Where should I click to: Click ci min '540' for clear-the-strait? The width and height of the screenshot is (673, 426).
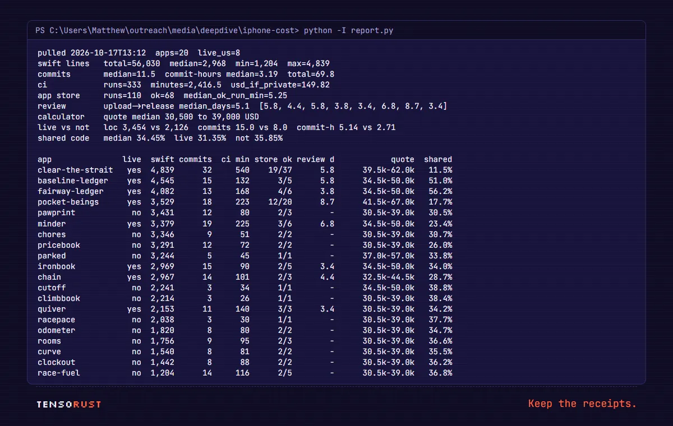[242, 170]
